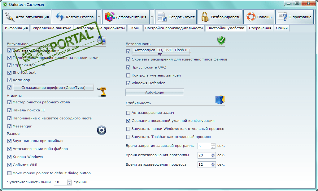This screenshot has height=191, width=318.
Task: Click the Время автозавершения программы field
Action: 204,155
